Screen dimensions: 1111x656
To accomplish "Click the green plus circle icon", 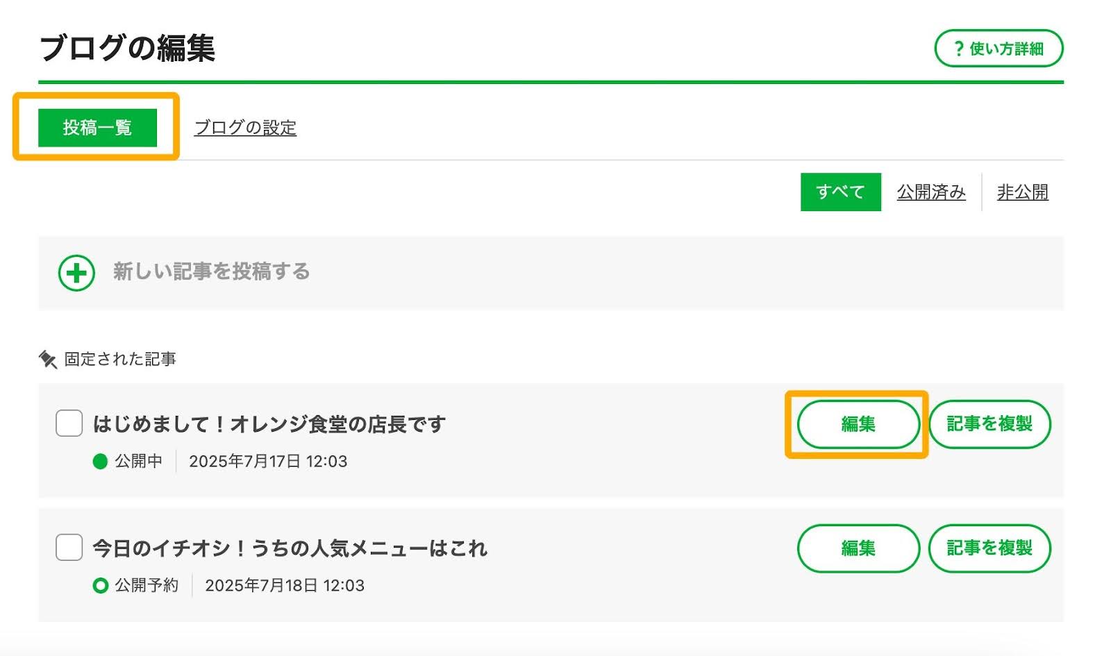I will [x=76, y=272].
